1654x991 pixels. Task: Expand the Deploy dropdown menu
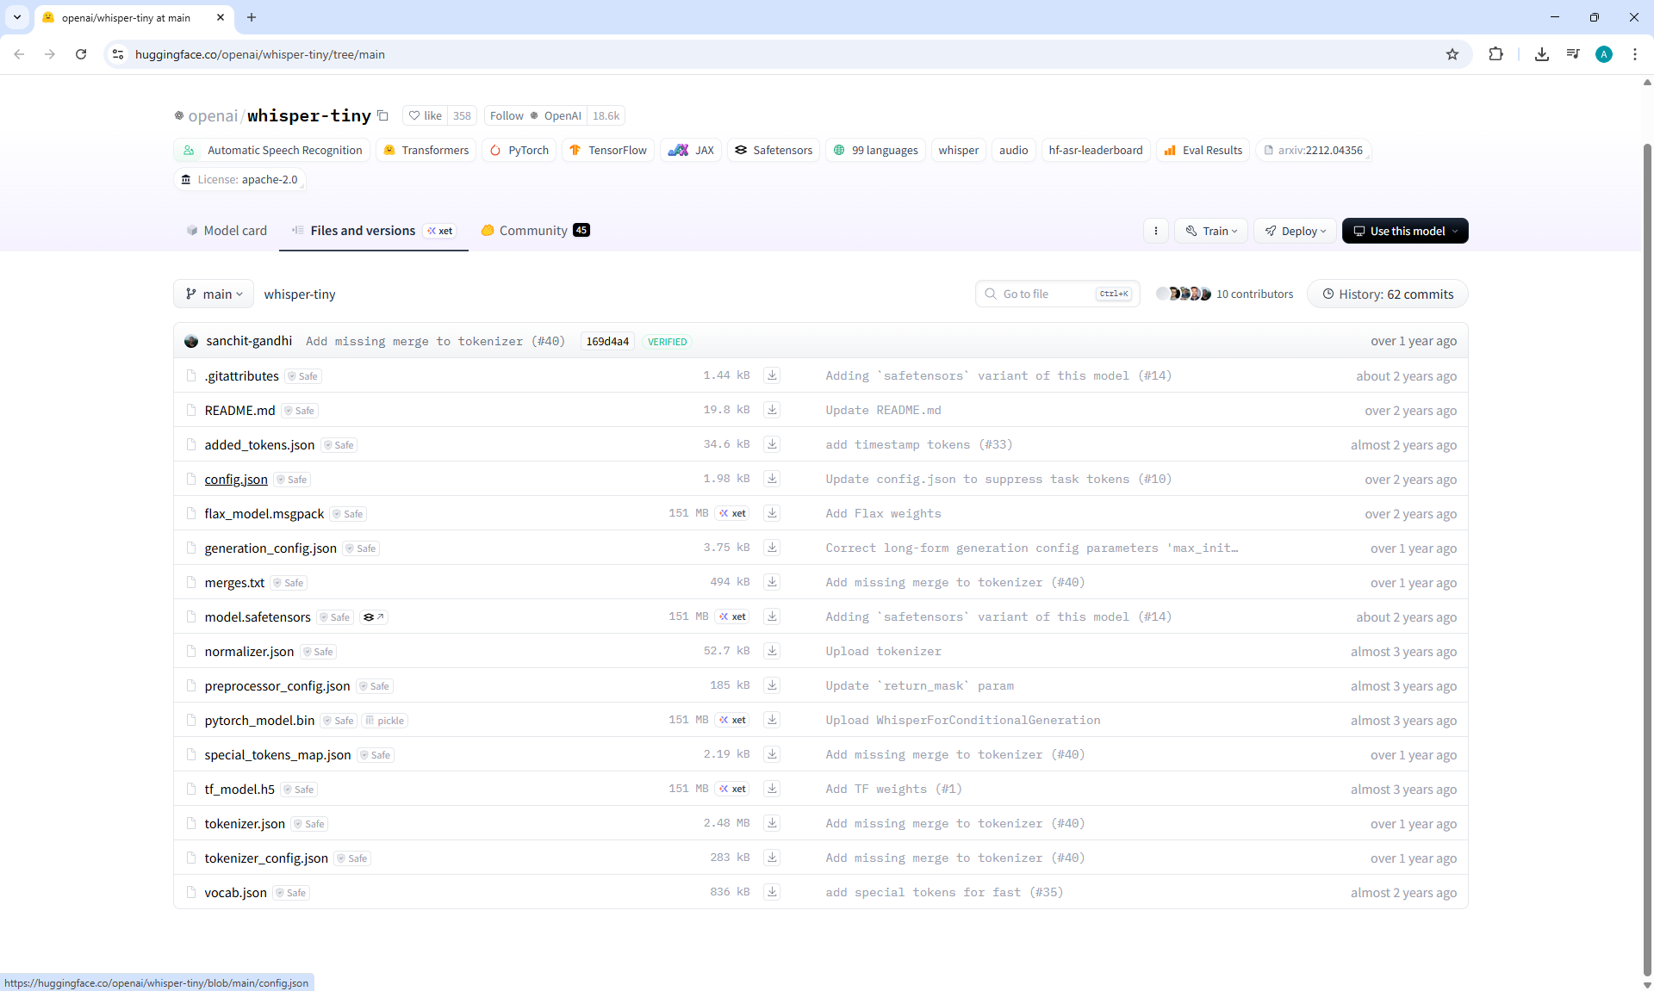(1296, 231)
